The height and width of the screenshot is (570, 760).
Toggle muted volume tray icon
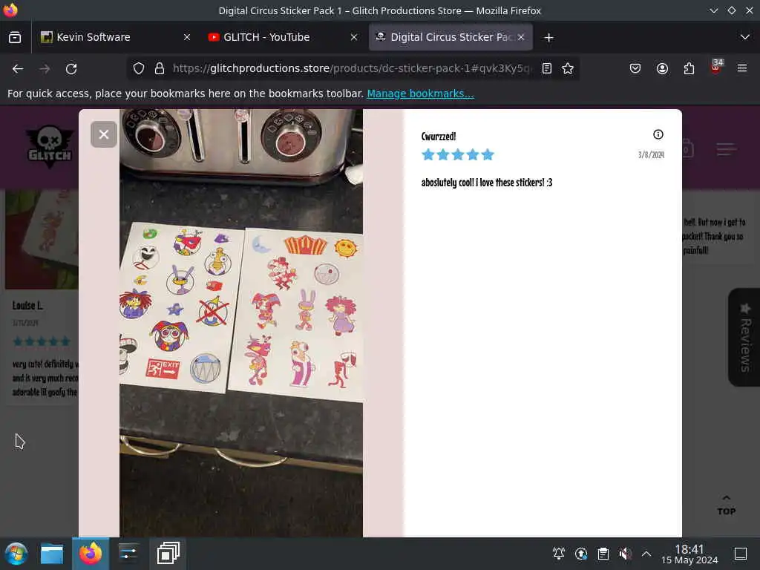(x=625, y=553)
